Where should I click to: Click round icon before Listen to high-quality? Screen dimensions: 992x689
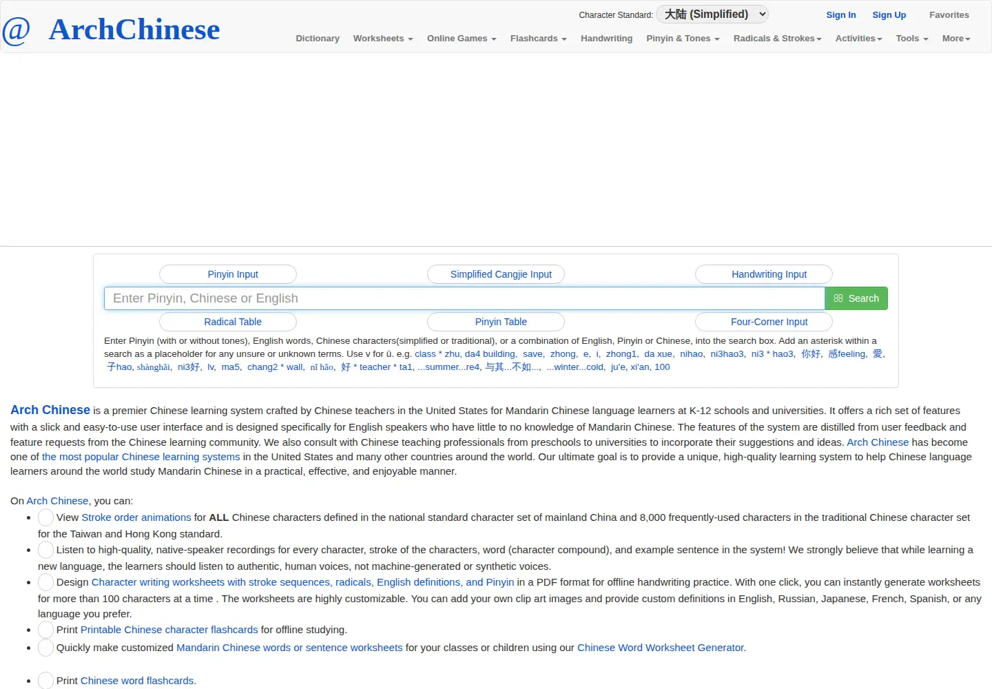coord(46,550)
